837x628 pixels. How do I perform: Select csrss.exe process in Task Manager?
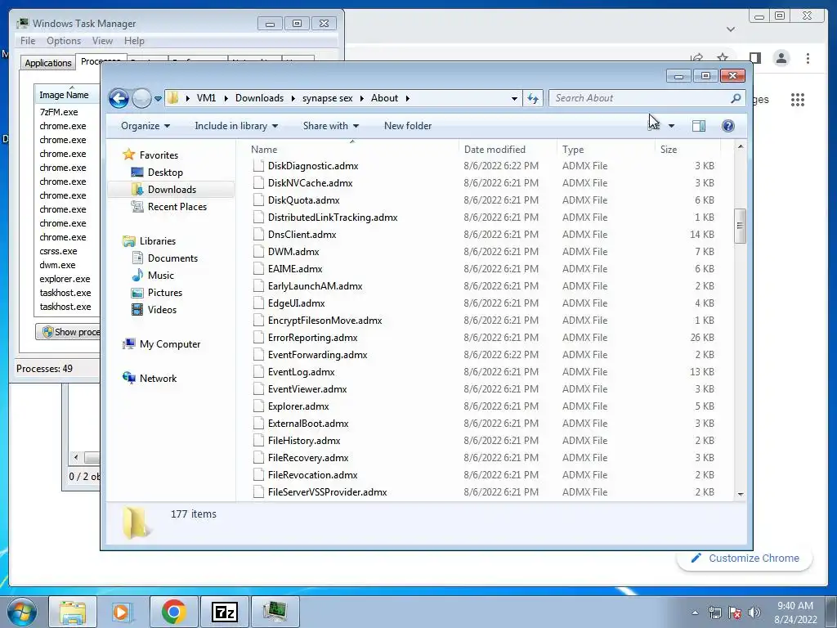pos(58,251)
